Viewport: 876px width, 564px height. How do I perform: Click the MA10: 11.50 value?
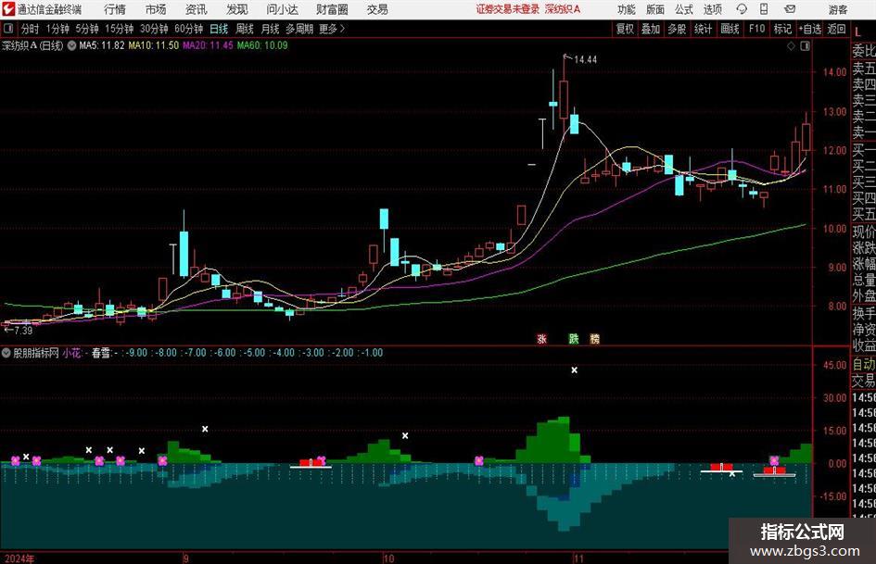[x=154, y=45]
